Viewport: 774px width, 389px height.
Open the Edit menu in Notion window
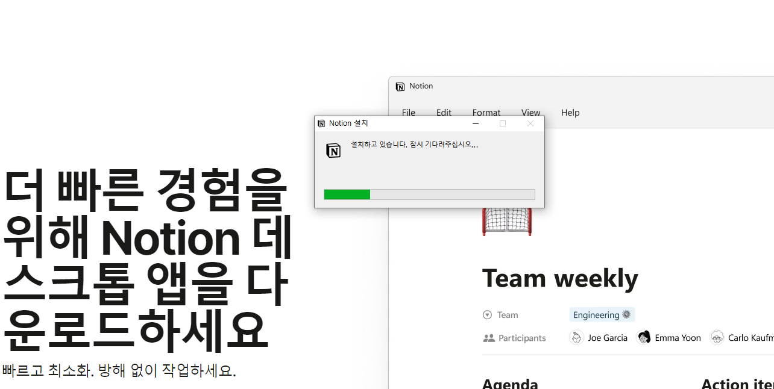(x=444, y=113)
